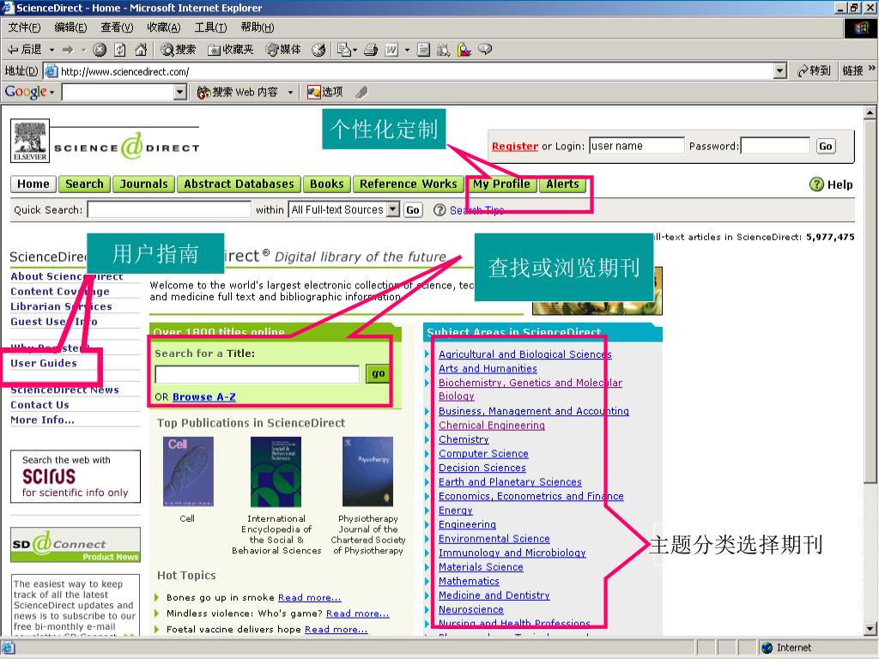The height and width of the screenshot is (659, 879).
Task: Click the Quick Search text field
Action: tap(169, 209)
